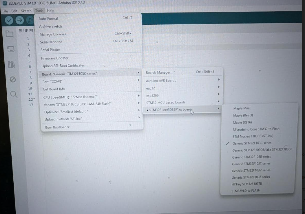
Task: Open the Debug sidebar icon
Action: 13,79
